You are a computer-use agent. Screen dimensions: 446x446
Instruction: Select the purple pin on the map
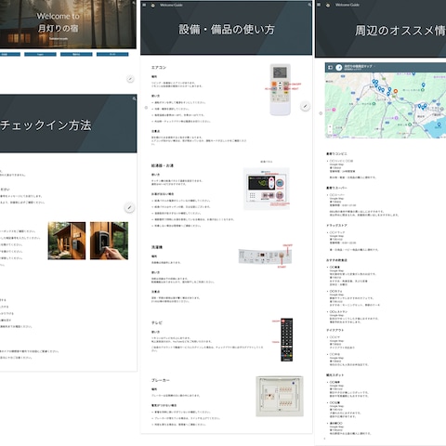tap(396, 118)
